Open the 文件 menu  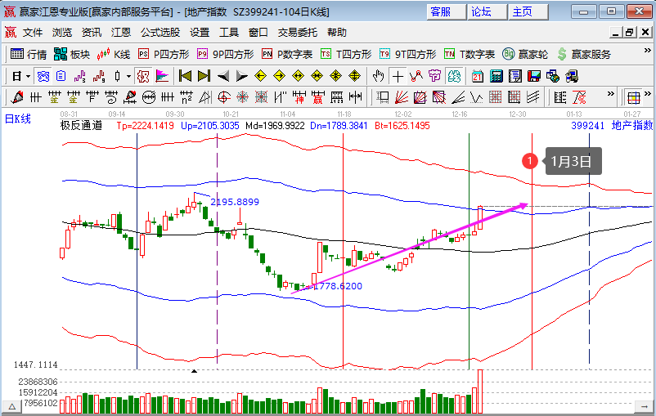33,32
